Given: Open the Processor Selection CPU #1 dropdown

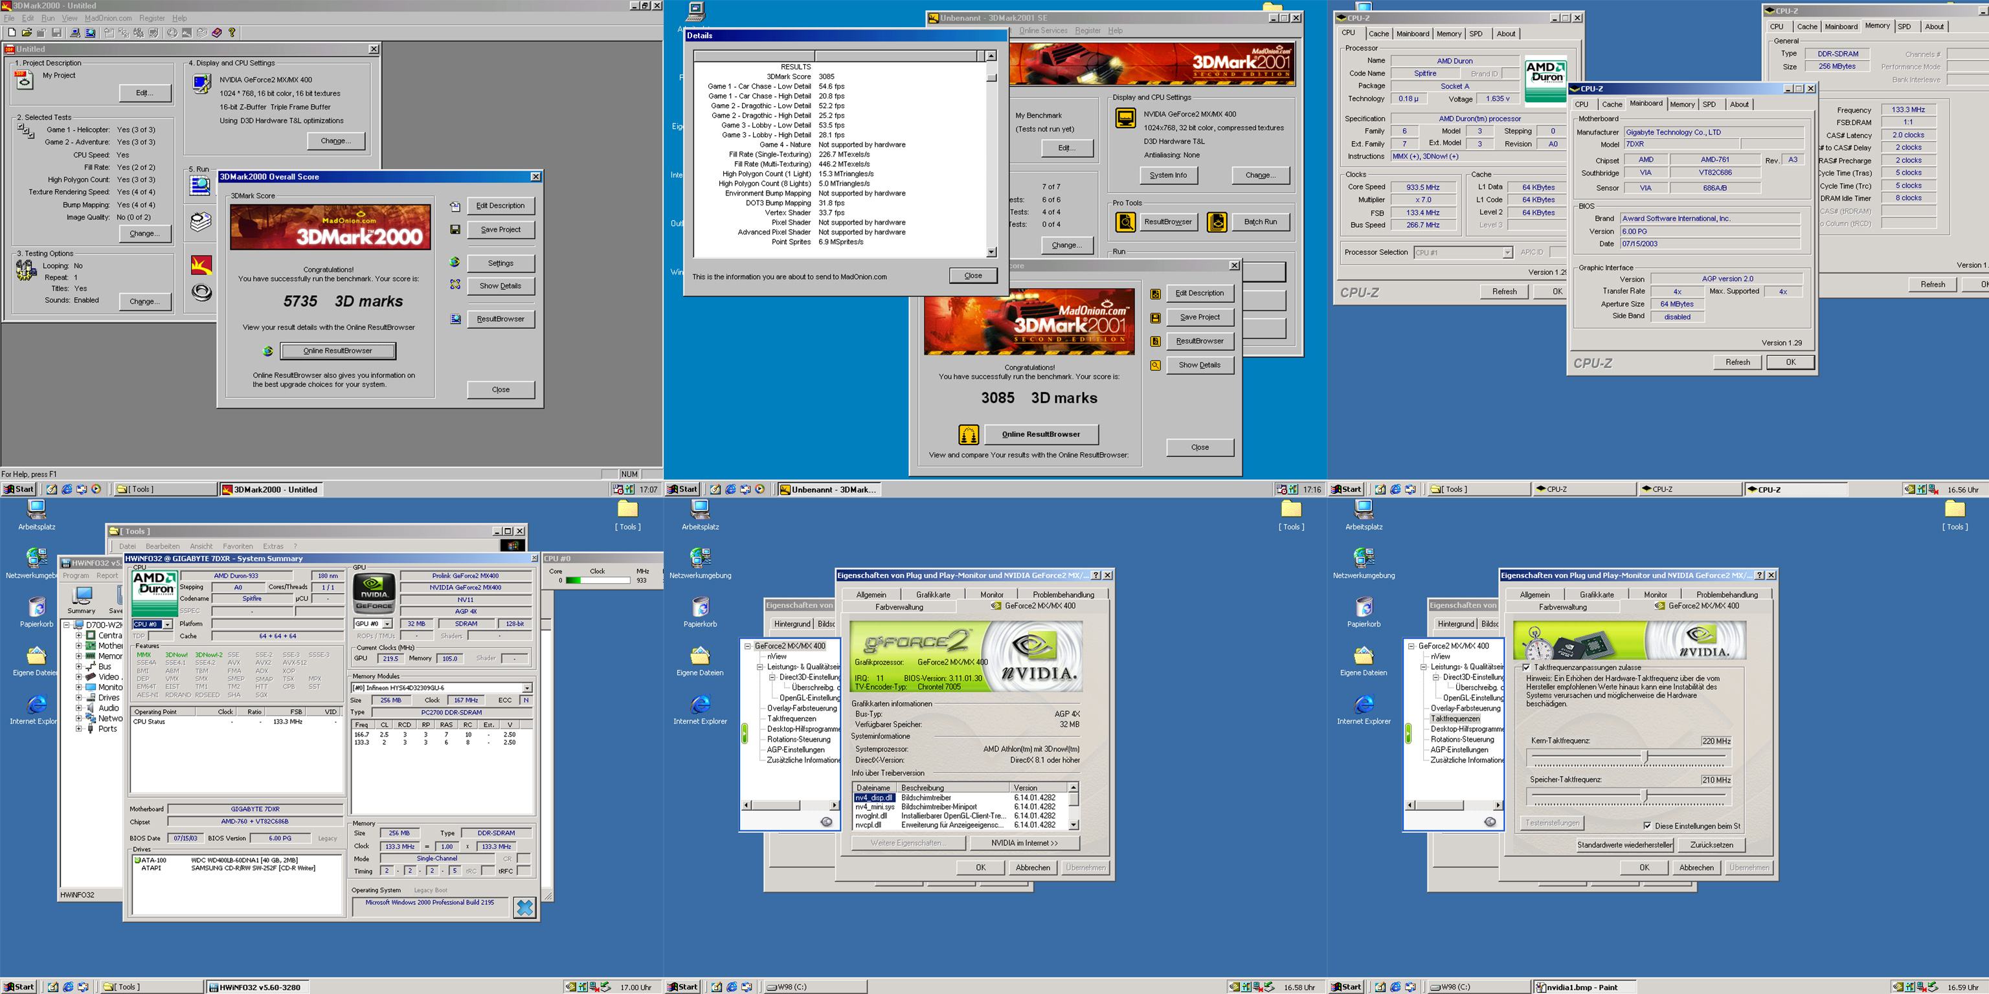Looking at the screenshot, I should pos(1507,253).
